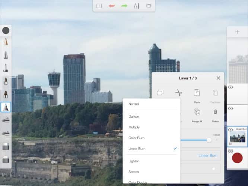Viewport: 248px width, 186px height.
Task: Click the Merge All icon
Action: coord(197,111)
